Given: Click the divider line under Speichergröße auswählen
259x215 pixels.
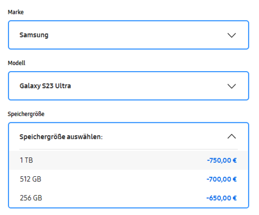Looking at the screenshot, I should coord(128,149).
